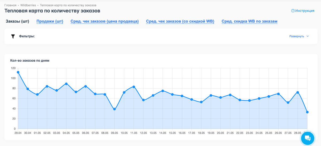Open the Wildberries breadcrumb
Image resolution: width=321 pixels, height=146 pixels.
click(x=28, y=5)
